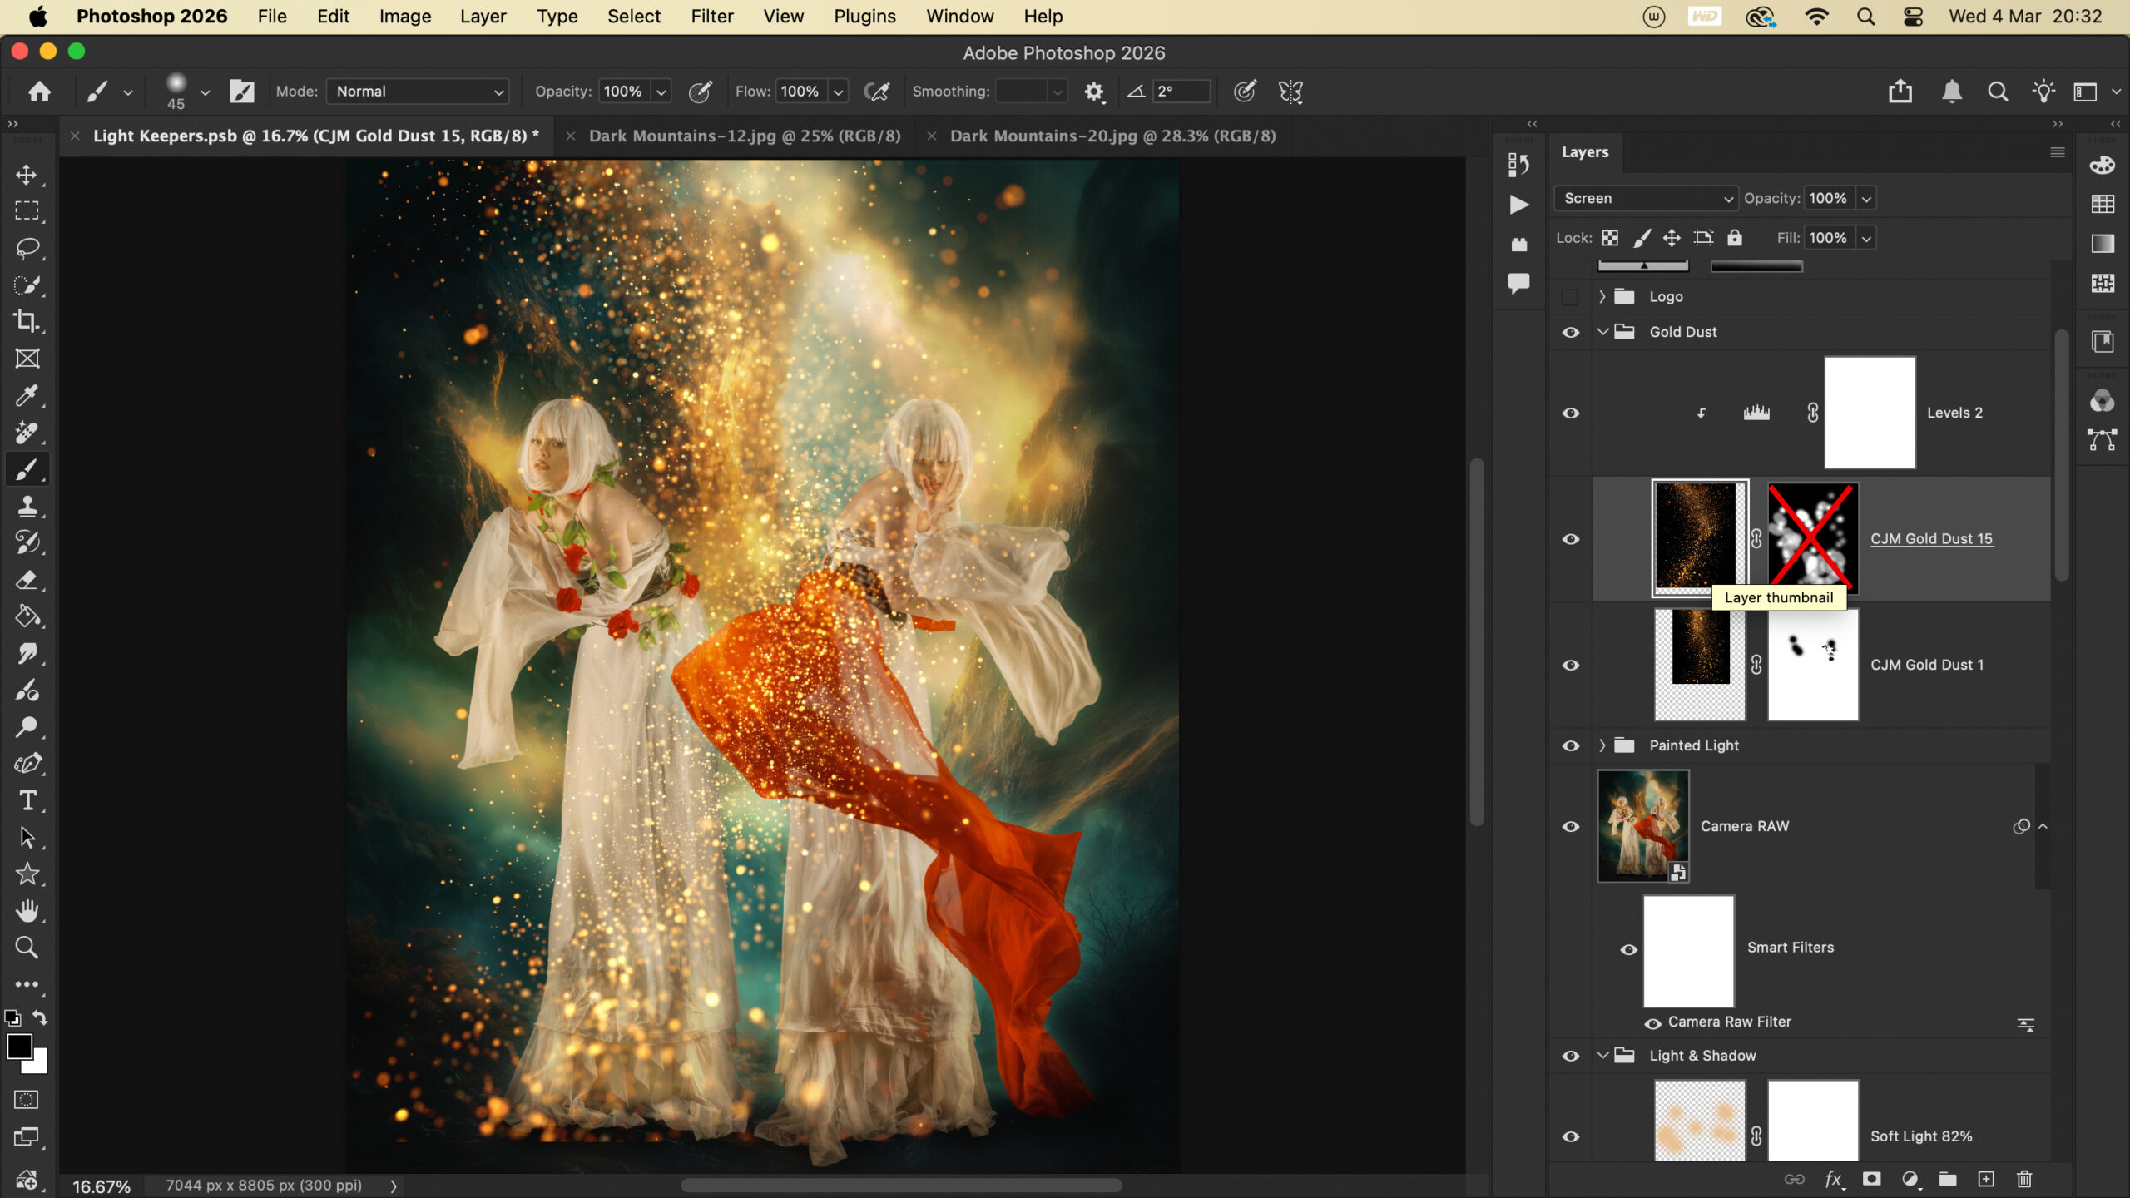The image size is (2130, 1198).
Task: Open the Filter menu
Action: 711,17
